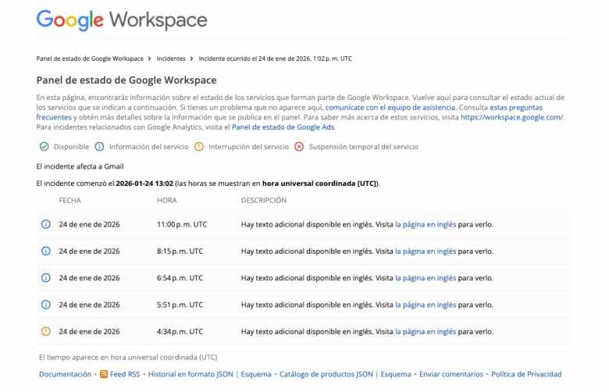Click the green Disponible legend icon

click(44, 147)
